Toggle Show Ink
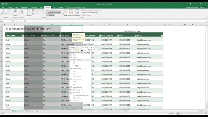Screen dimensions: 208x117 [50, 15]
